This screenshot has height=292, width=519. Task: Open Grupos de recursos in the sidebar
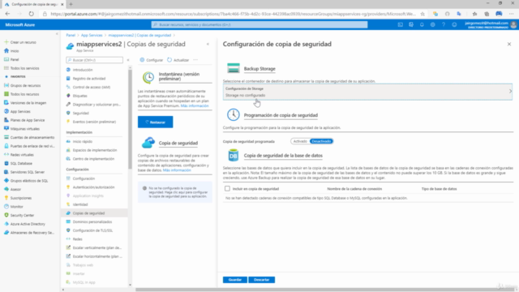[x=25, y=85]
